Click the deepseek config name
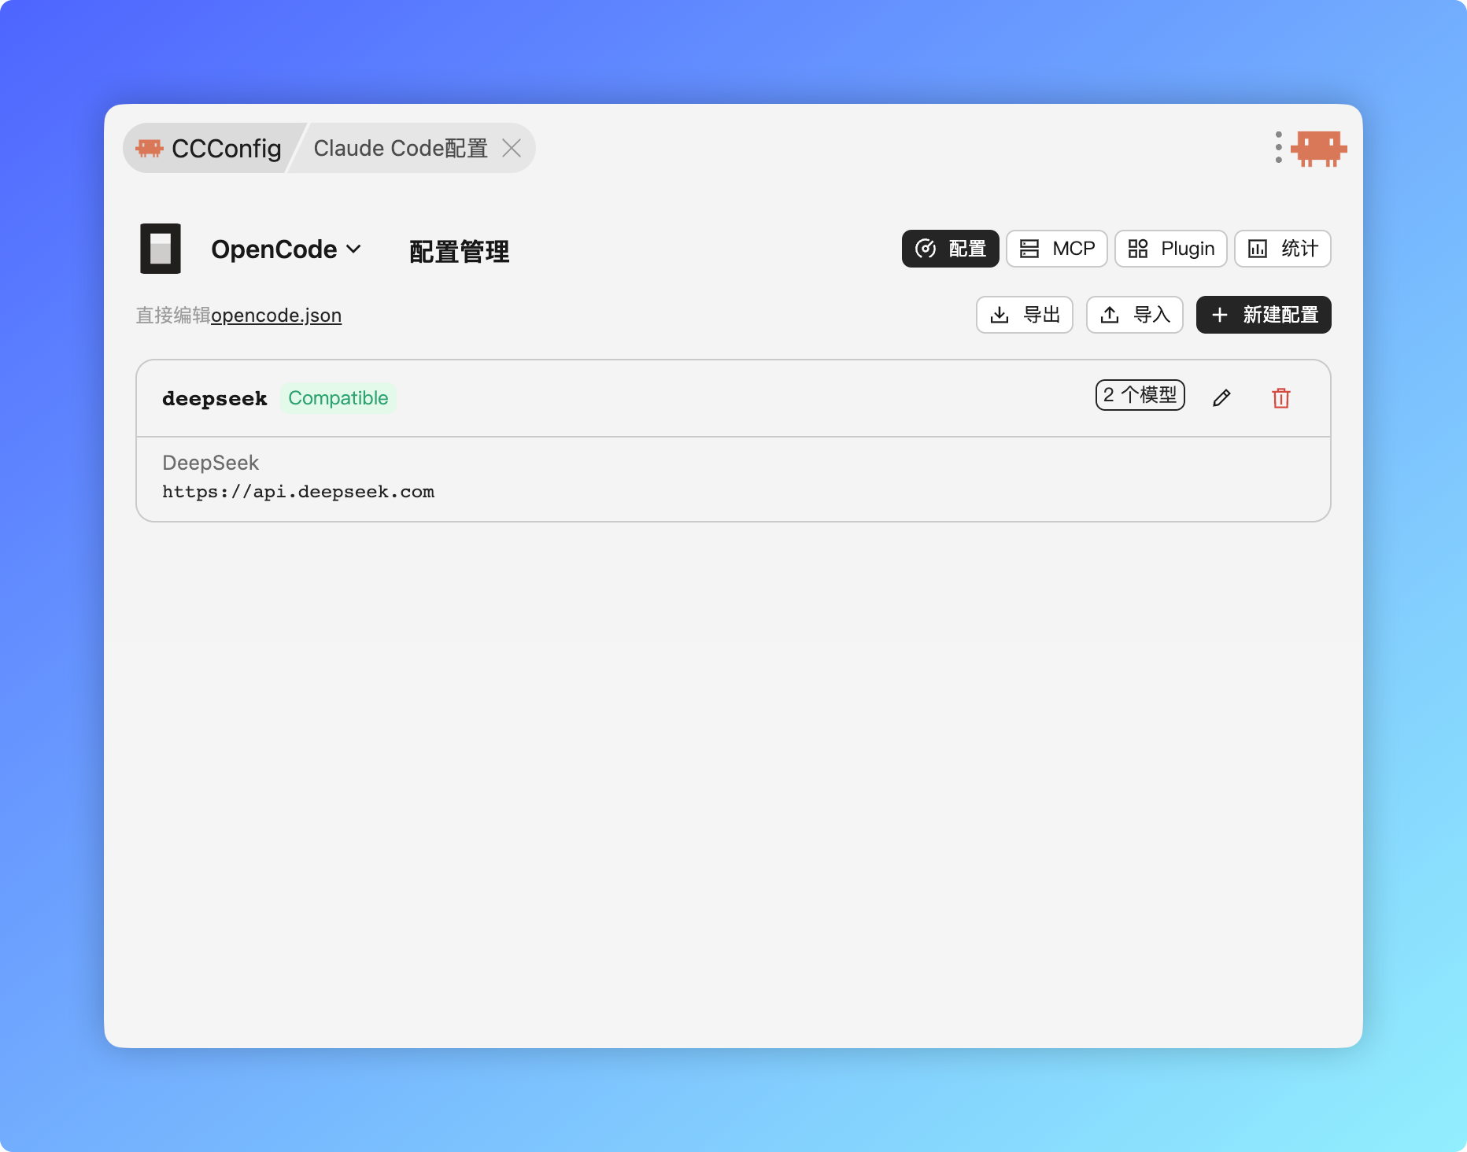This screenshot has width=1467, height=1152. click(x=215, y=399)
